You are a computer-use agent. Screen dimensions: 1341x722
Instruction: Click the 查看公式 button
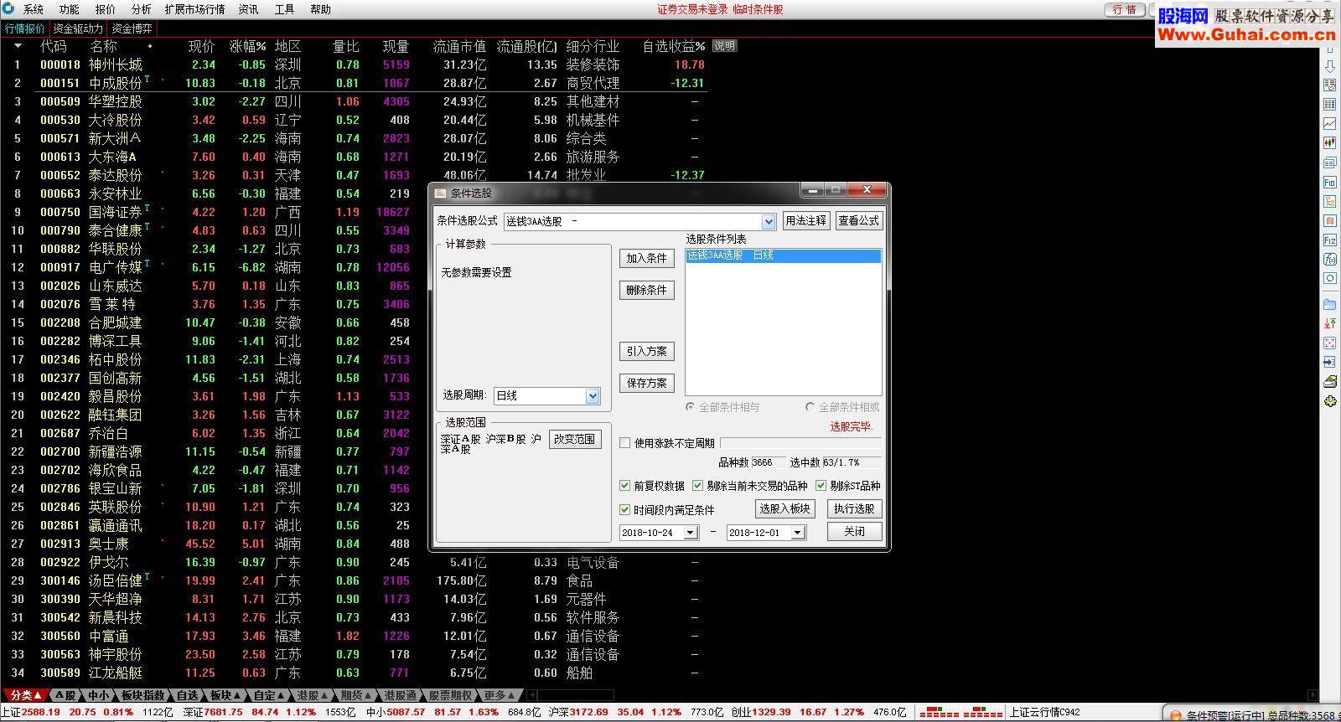859,220
